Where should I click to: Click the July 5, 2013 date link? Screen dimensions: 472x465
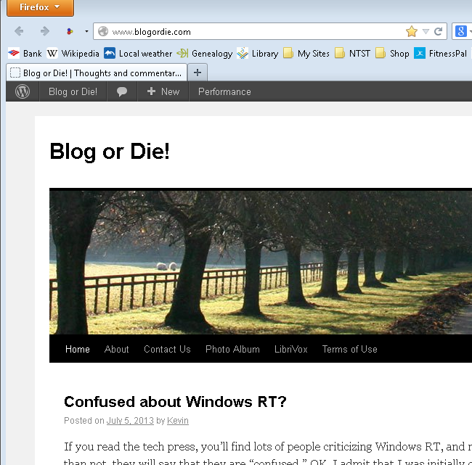coord(130,420)
